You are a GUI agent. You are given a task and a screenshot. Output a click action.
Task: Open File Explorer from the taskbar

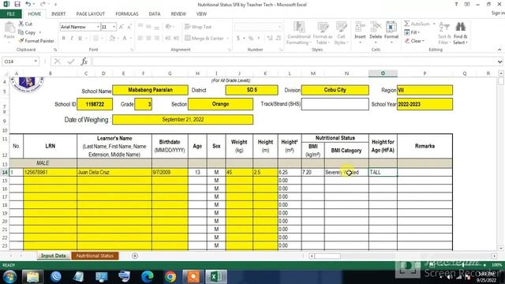point(32,277)
